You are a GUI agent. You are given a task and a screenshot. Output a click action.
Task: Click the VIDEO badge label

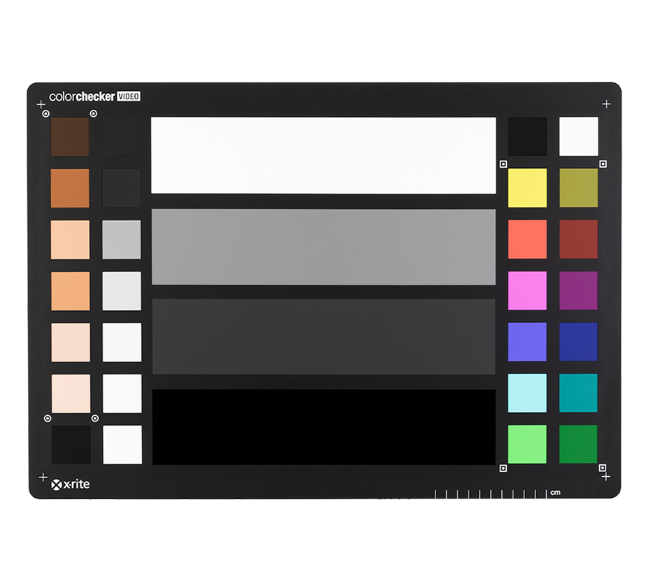point(128,96)
